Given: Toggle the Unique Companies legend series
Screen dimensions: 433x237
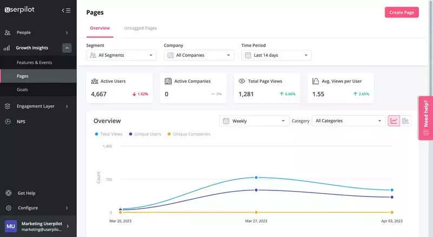Looking at the screenshot, I should tap(188, 134).
